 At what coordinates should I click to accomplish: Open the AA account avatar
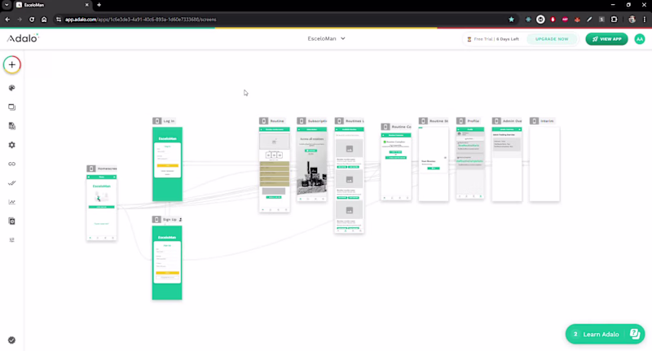tap(640, 39)
